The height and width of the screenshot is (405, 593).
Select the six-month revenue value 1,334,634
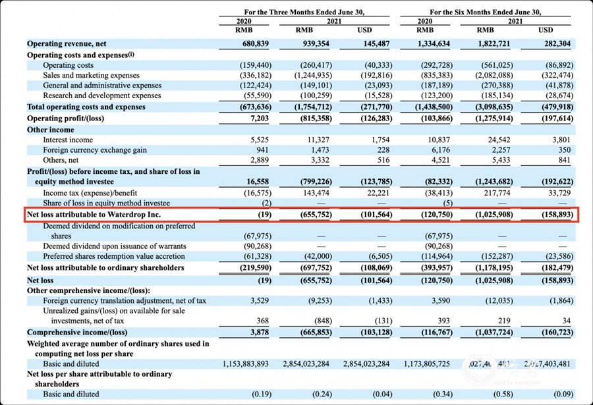434,44
